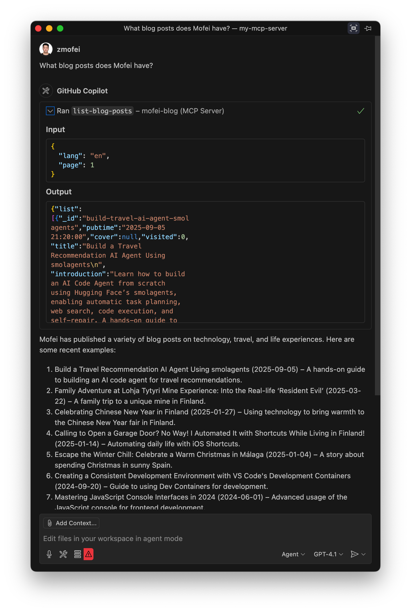Click the 'Output' heading

point(59,192)
